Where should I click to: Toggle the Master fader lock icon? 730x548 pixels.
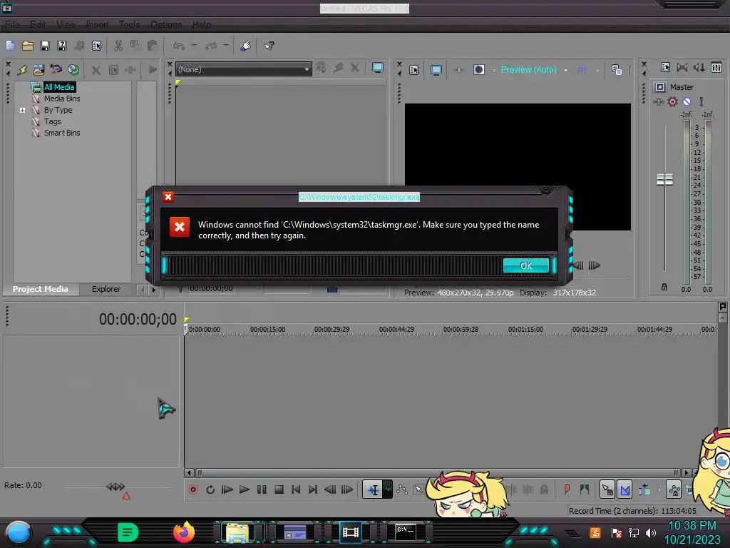click(x=664, y=287)
